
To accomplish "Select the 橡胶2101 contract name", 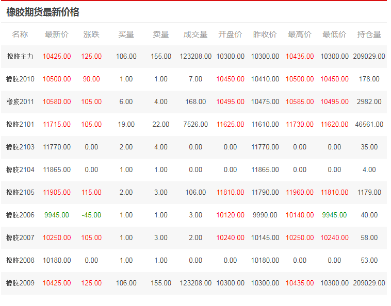I will [20, 124].
